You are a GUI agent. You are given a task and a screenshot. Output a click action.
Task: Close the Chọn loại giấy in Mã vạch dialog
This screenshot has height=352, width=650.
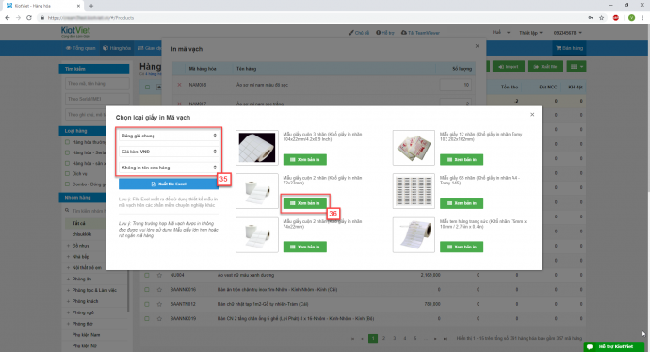point(532,114)
